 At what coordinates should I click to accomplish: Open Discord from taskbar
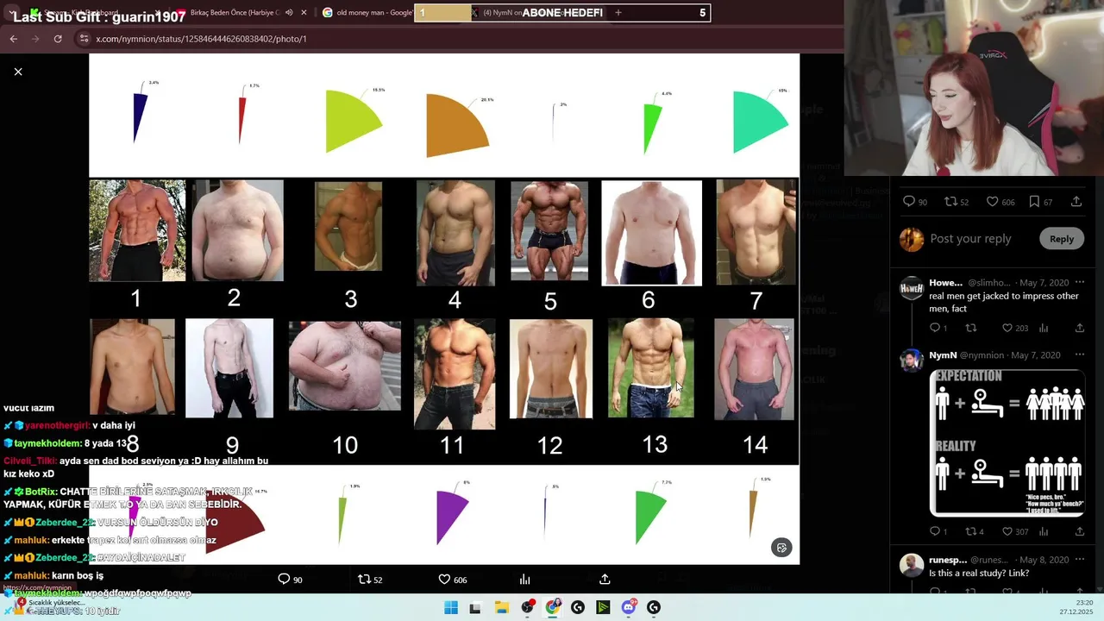coord(629,607)
